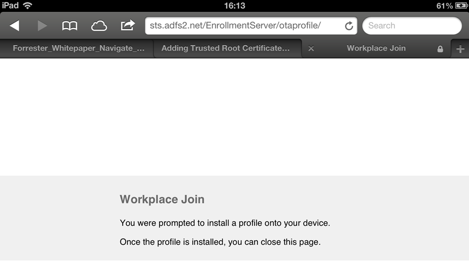Open iCloud Tabs cloud icon
469x268 pixels.
click(x=99, y=26)
